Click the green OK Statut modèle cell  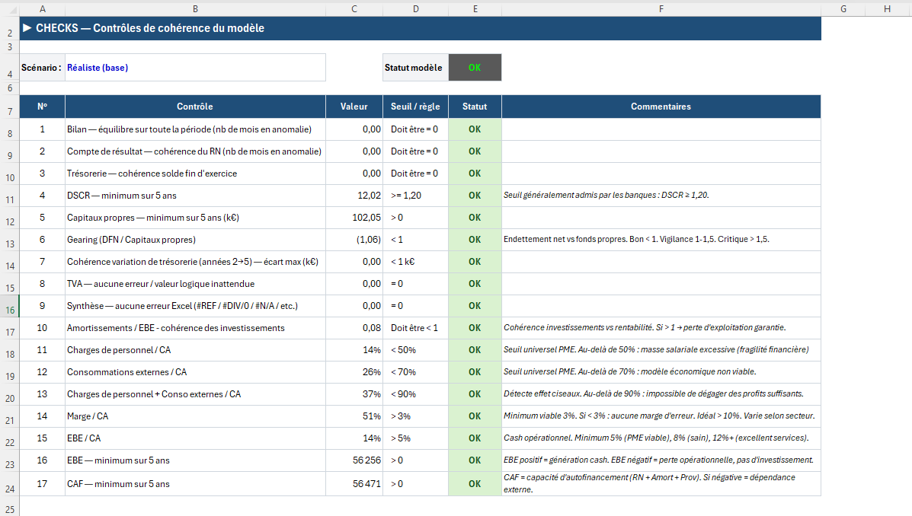tap(475, 67)
